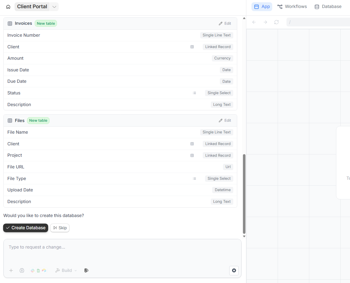Click the New table badge beside Invoices
Viewport: 350px width, 283px height.
tap(46, 24)
